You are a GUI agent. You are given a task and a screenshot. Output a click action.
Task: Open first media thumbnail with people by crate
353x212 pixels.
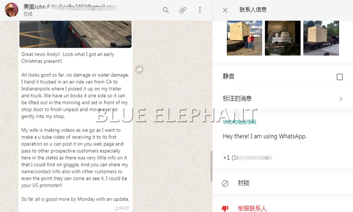pyautogui.click(x=244, y=38)
